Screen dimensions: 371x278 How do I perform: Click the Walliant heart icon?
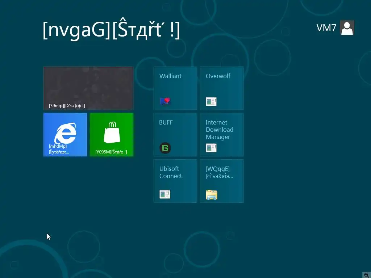click(165, 101)
